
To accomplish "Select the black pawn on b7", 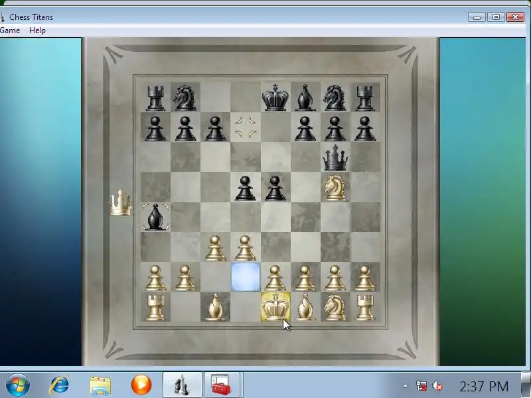I will tap(185, 129).
